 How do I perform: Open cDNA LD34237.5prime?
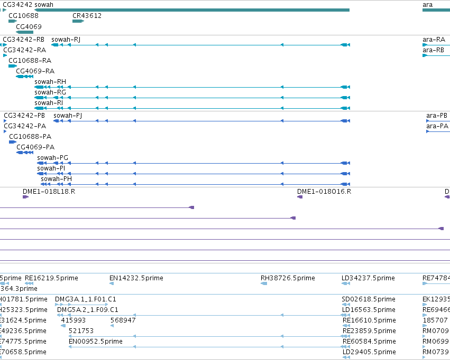(x=346, y=283)
